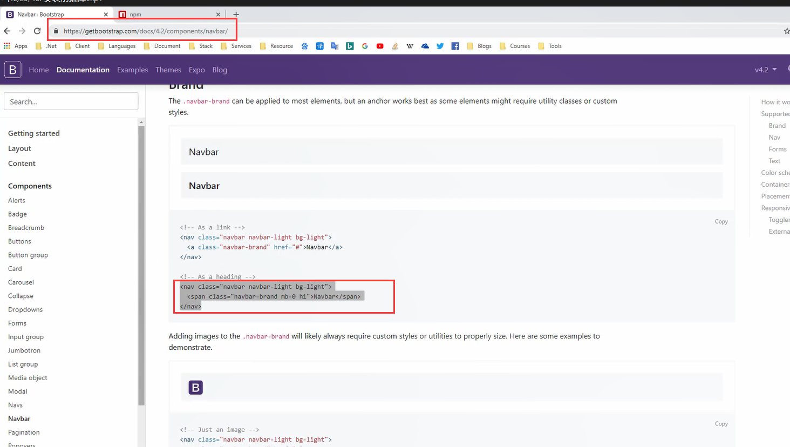Open Themes in the Bootstrap navbar
This screenshot has height=447, width=790.
pos(168,70)
